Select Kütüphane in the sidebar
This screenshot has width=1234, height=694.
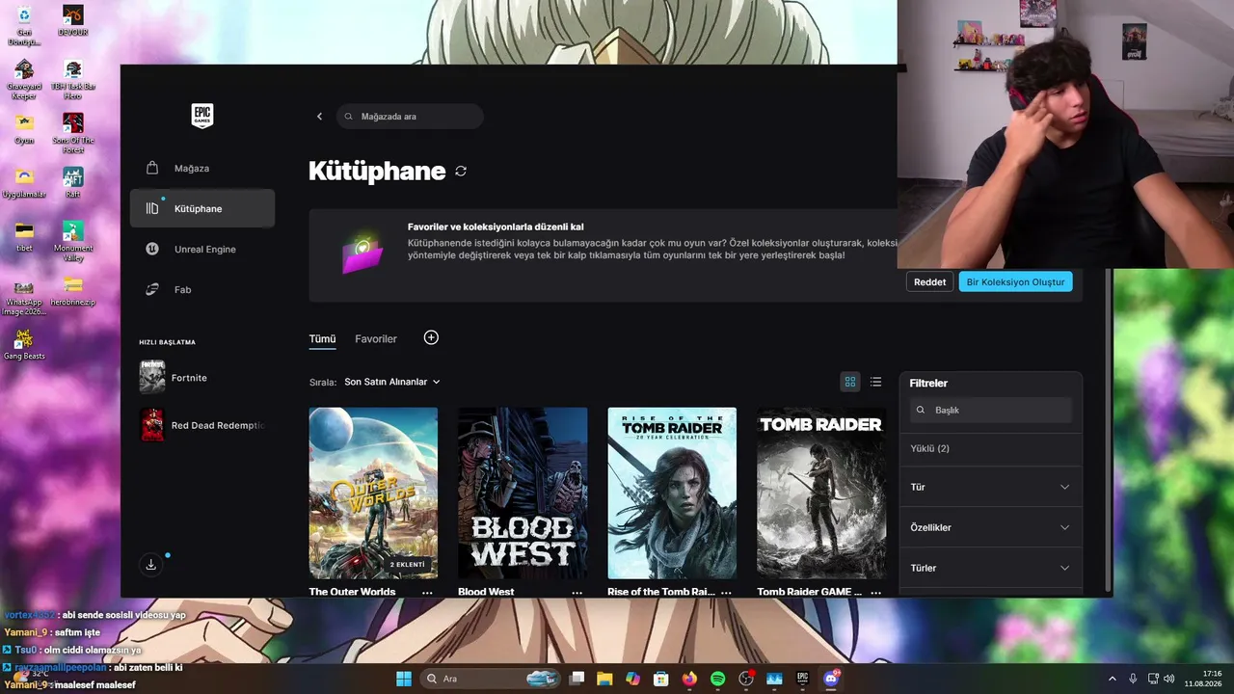[x=202, y=208]
